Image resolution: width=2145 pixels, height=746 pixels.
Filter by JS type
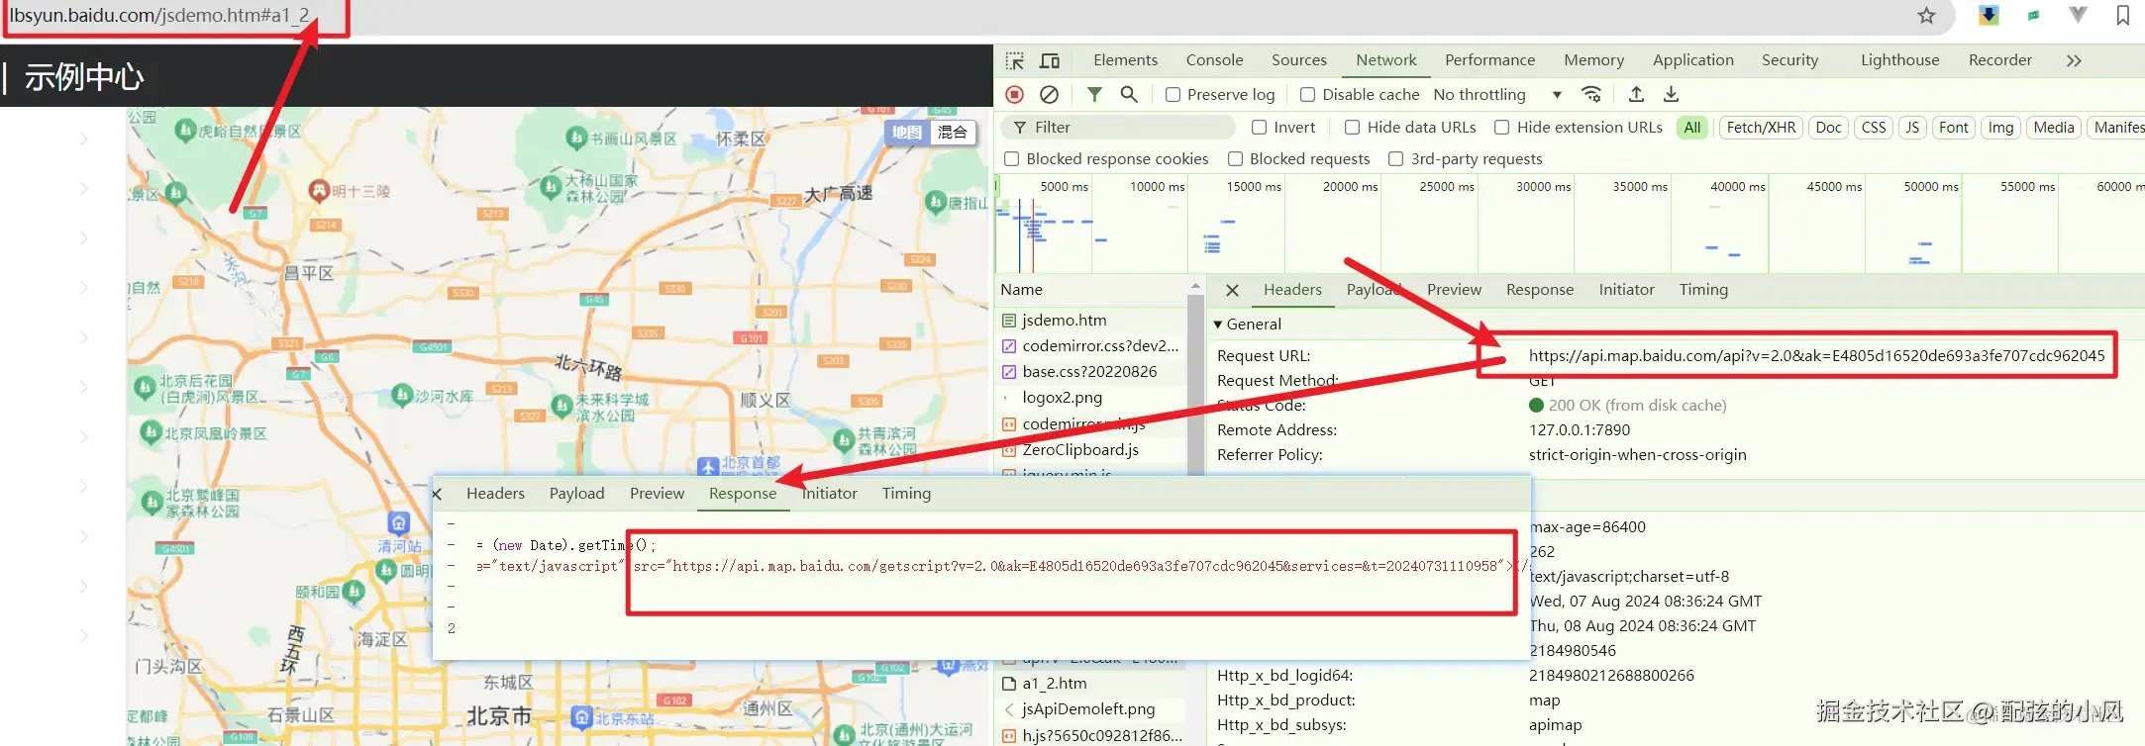pyautogui.click(x=1912, y=127)
